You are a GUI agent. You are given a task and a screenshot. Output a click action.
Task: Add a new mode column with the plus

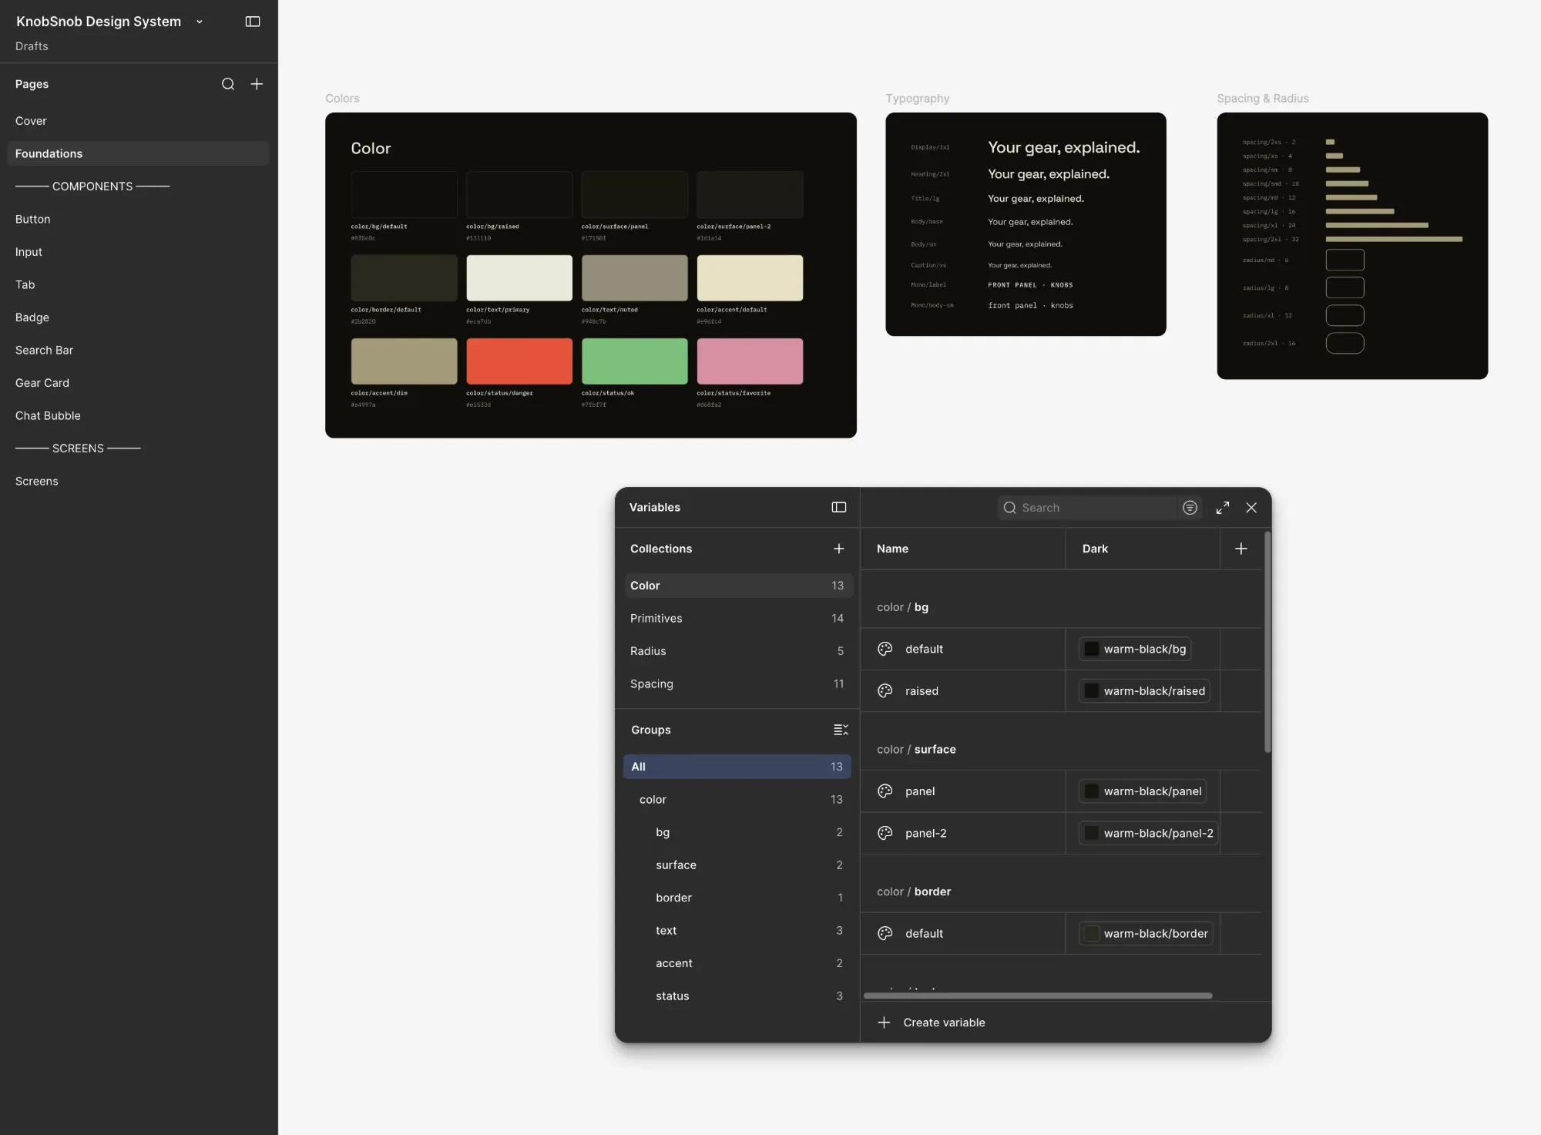coord(1241,549)
